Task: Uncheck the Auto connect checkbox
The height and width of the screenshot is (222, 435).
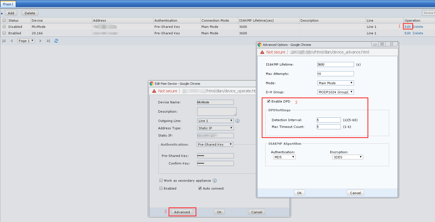Action: 200,188
